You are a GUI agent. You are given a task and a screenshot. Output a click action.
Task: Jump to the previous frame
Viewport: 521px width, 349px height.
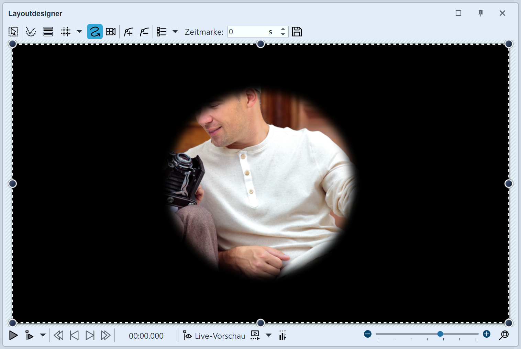[74, 335]
